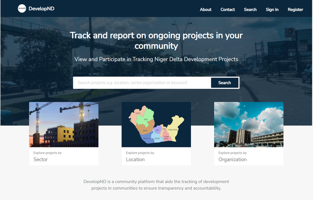Click the IMO state on the map
The height and width of the screenshot is (200, 313).
(157, 130)
